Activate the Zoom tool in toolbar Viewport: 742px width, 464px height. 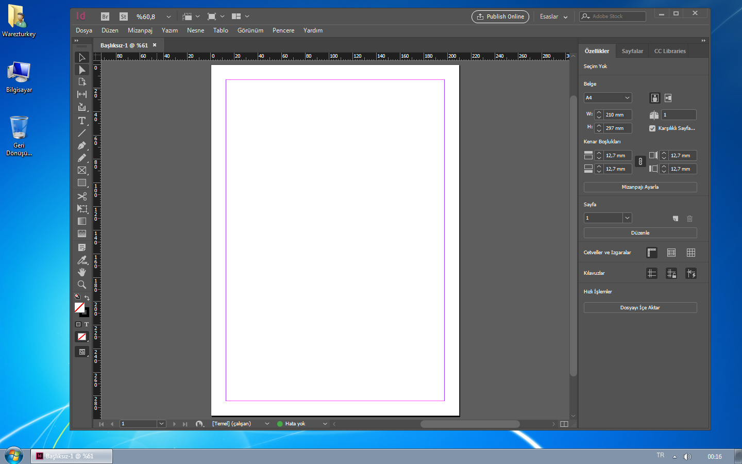click(x=81, y=285)
